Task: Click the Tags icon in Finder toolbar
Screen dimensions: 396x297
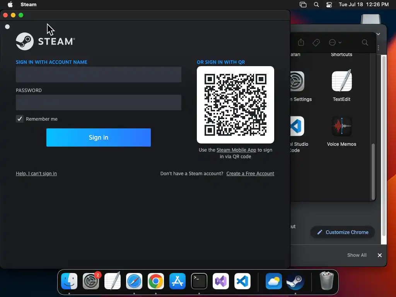Action: [x=316, y=43]
